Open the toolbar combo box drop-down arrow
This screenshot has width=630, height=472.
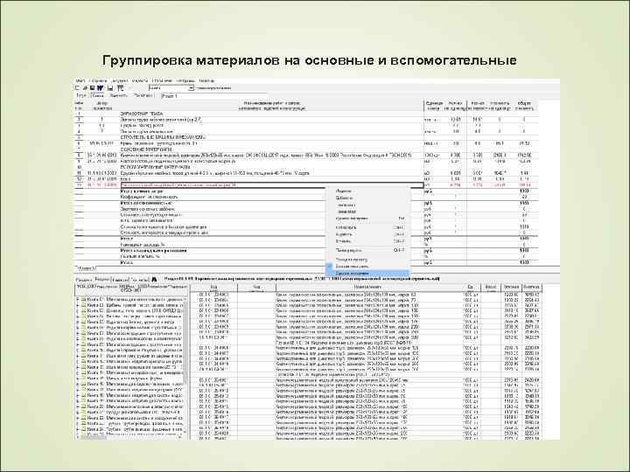coord(192,88)
